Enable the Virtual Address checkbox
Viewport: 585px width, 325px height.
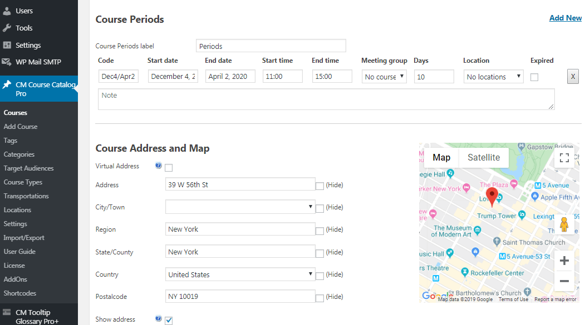(x=169, y=167)
